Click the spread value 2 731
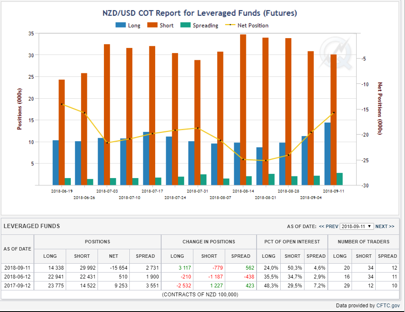 coord(152,268)
